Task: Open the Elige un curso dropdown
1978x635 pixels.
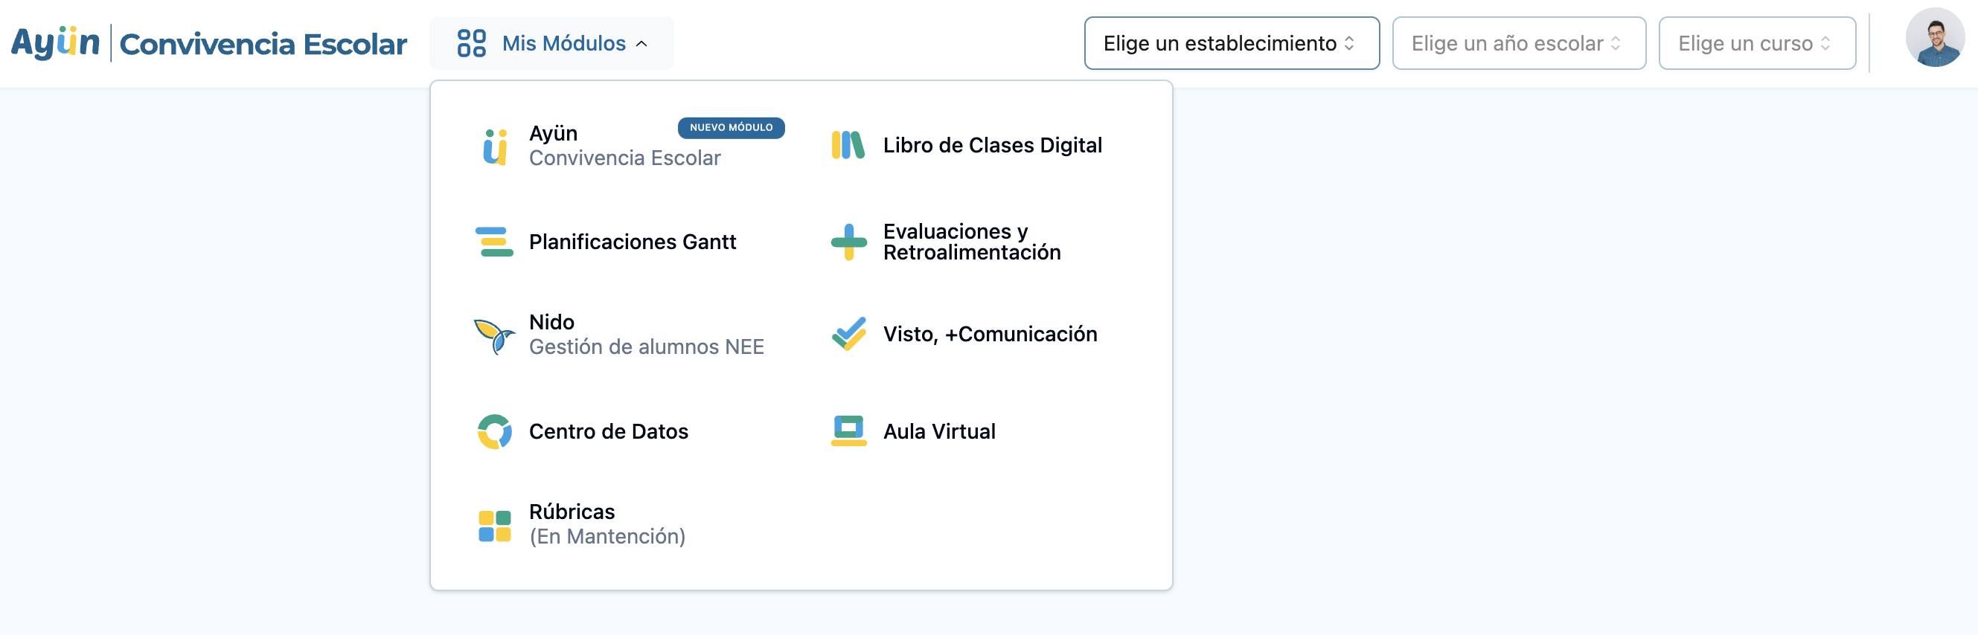Action: (1755, 44)
